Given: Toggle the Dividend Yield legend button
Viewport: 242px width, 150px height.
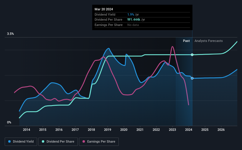Looking at the screenshot, I should coord(21,142).
